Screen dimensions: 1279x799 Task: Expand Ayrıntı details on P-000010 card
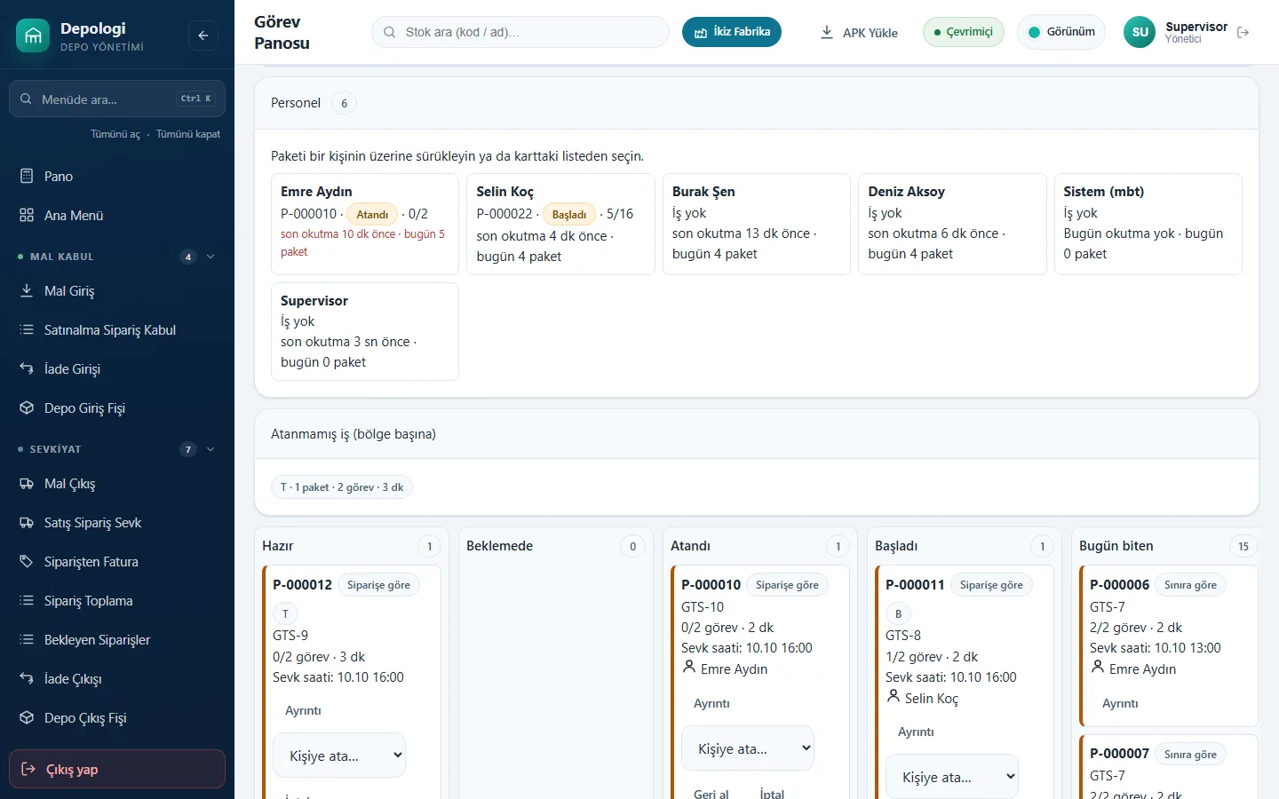pos(711,703)
